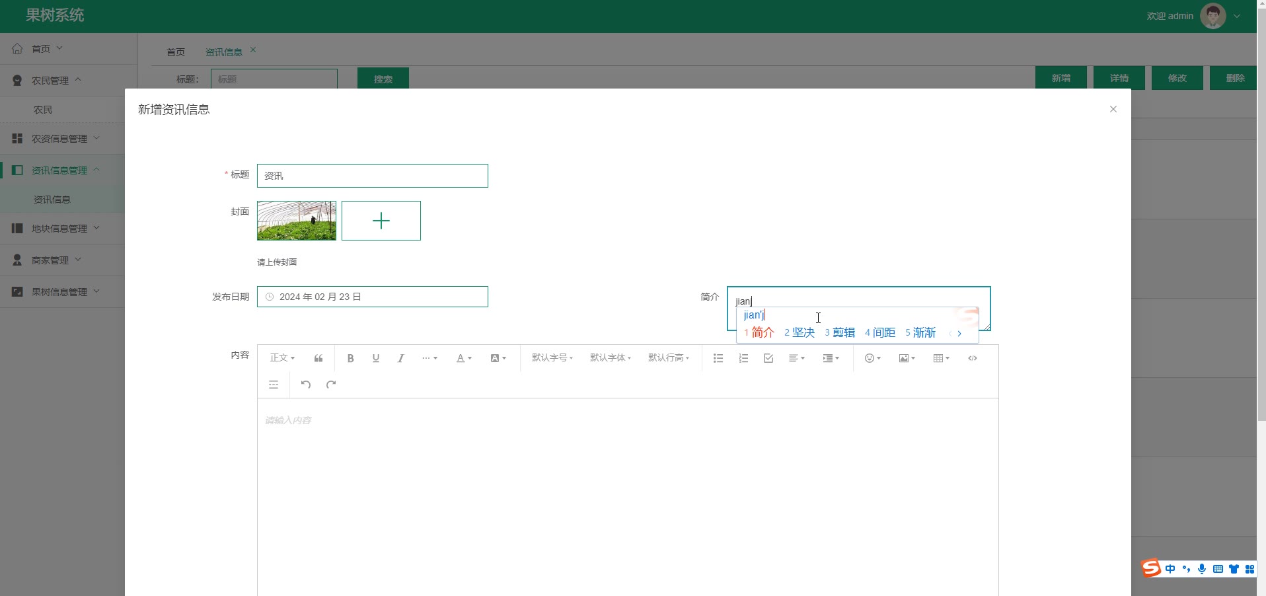Open 默认行高 line height dropdown
1266x596 pixels.
pos(669,358)
